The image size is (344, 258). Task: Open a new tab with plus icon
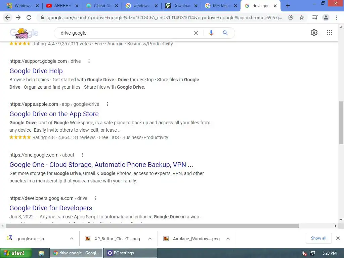(x=288, y=6)
